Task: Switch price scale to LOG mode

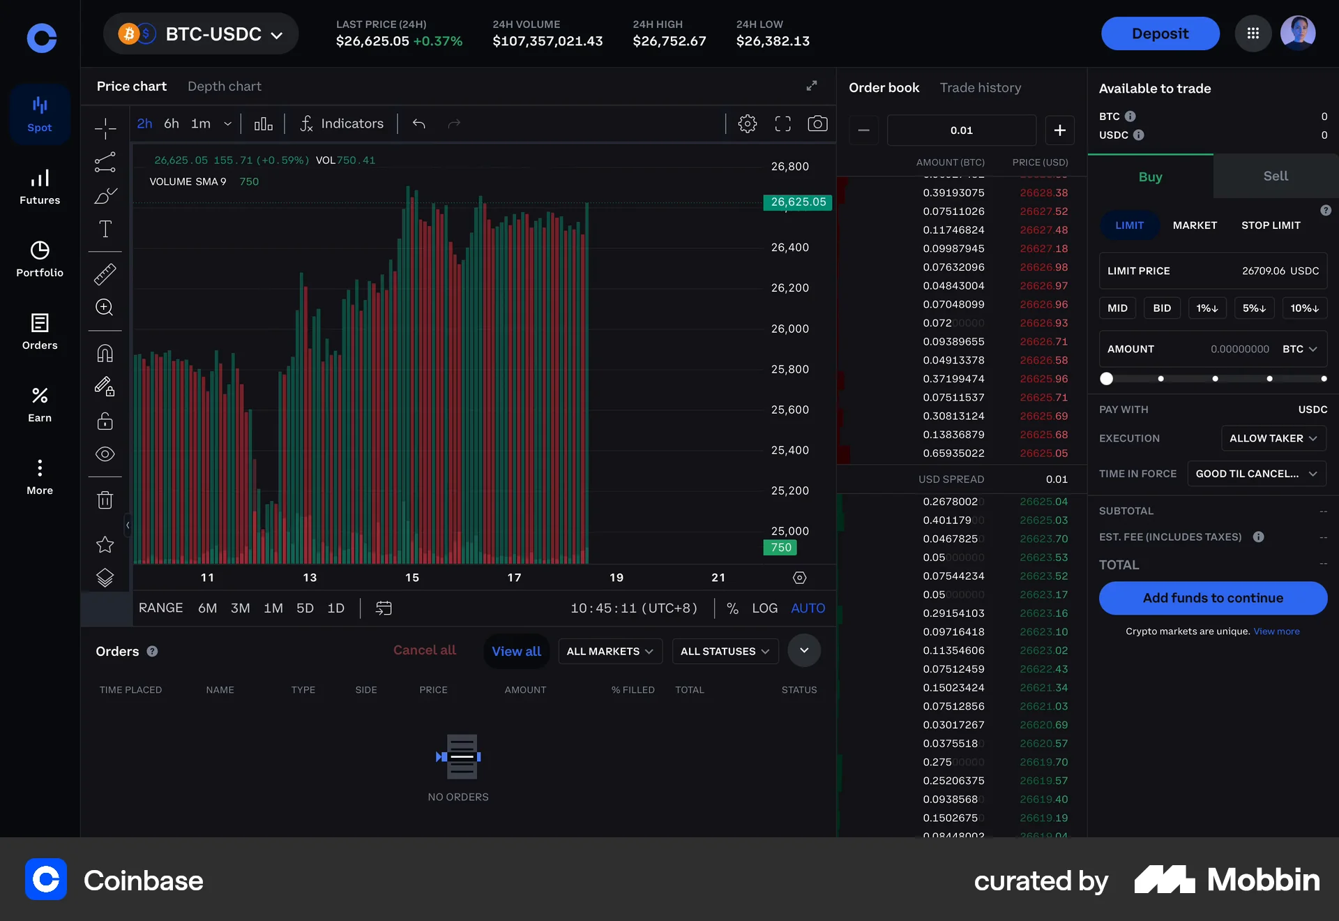Action: tap(765, 608)
